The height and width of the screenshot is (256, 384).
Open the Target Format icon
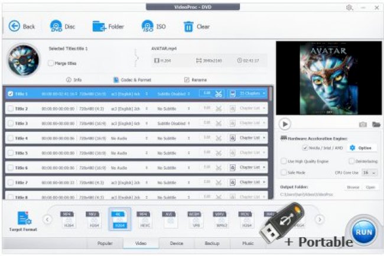tap(24, 218)
